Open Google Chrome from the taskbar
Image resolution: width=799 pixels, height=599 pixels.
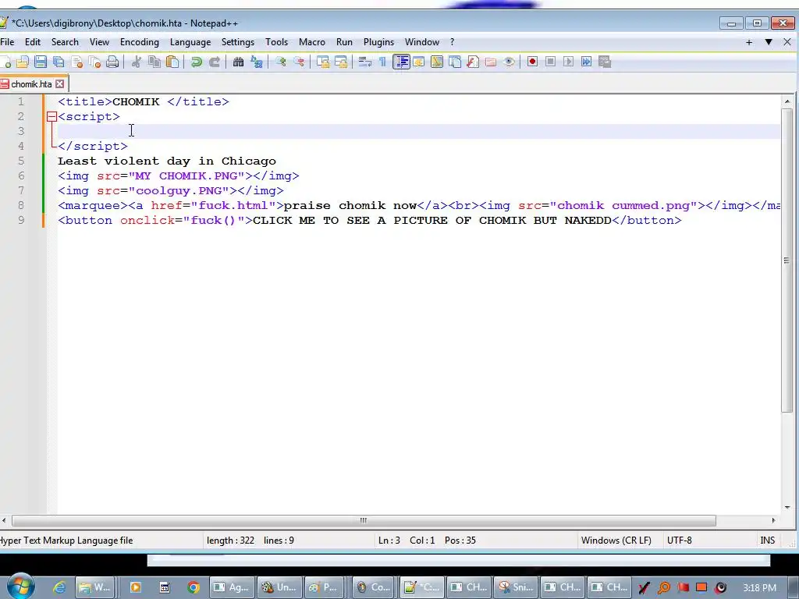point(194,587)
